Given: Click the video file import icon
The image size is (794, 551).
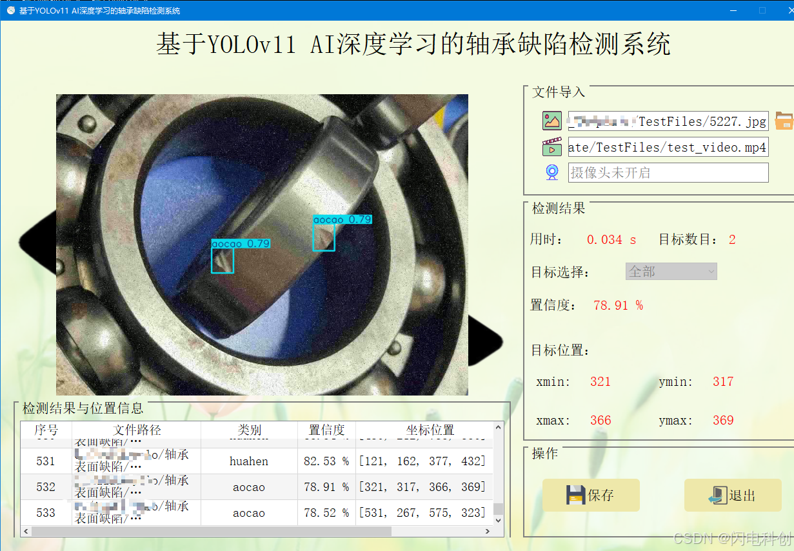Looking at the screenshot, I should [552, 147].
